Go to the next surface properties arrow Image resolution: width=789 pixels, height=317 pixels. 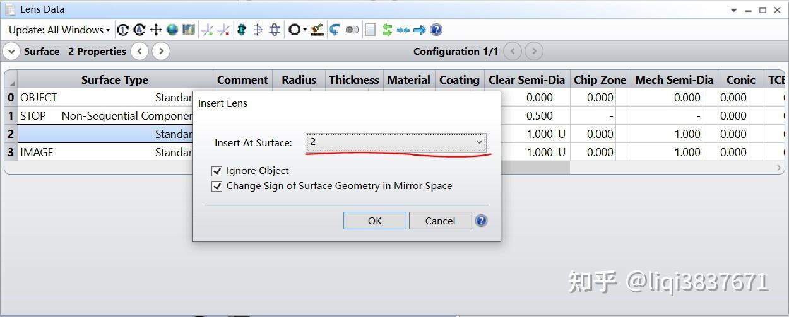161,51
